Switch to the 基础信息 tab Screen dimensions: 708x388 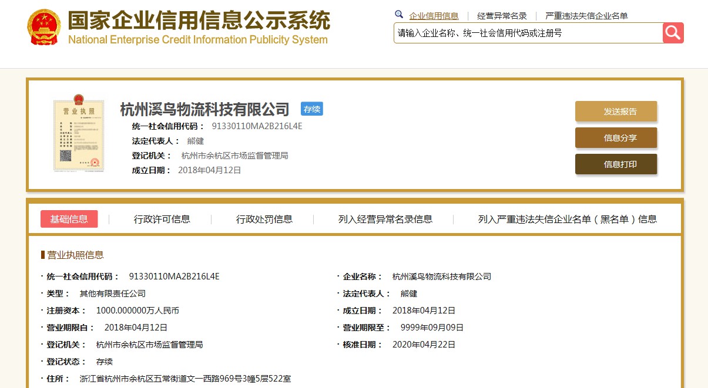tap(69, 219)
